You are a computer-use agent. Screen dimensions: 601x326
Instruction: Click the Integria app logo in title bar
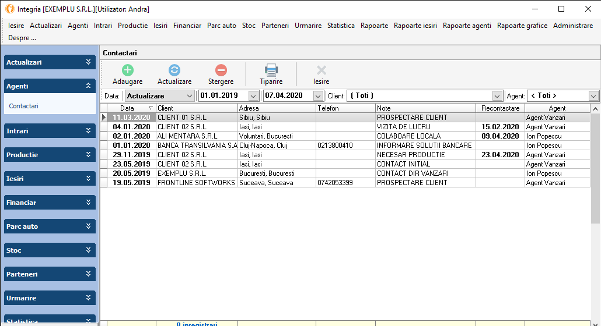9,9
